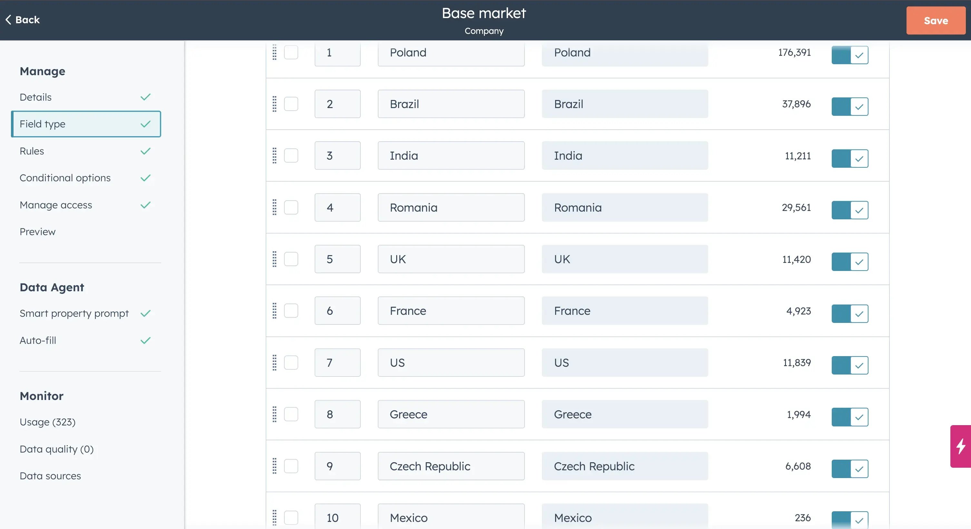Go to Conditional options in Manage menu
Viewport: 971px width, 529px height.
coord(65,178)
